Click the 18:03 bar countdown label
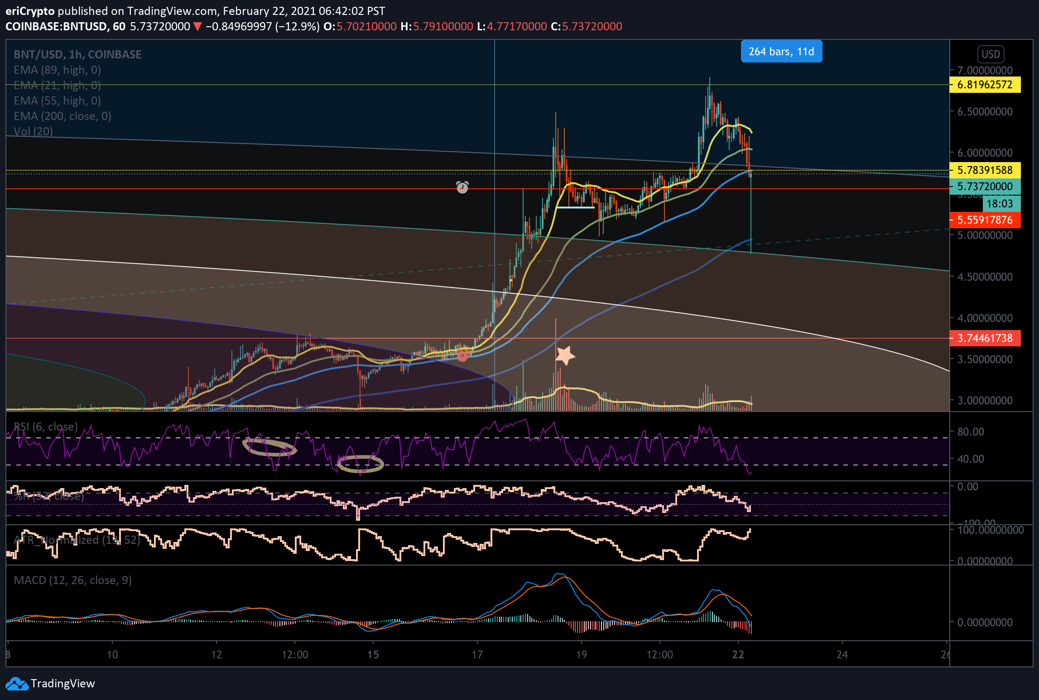 (x=1001, y=204)
